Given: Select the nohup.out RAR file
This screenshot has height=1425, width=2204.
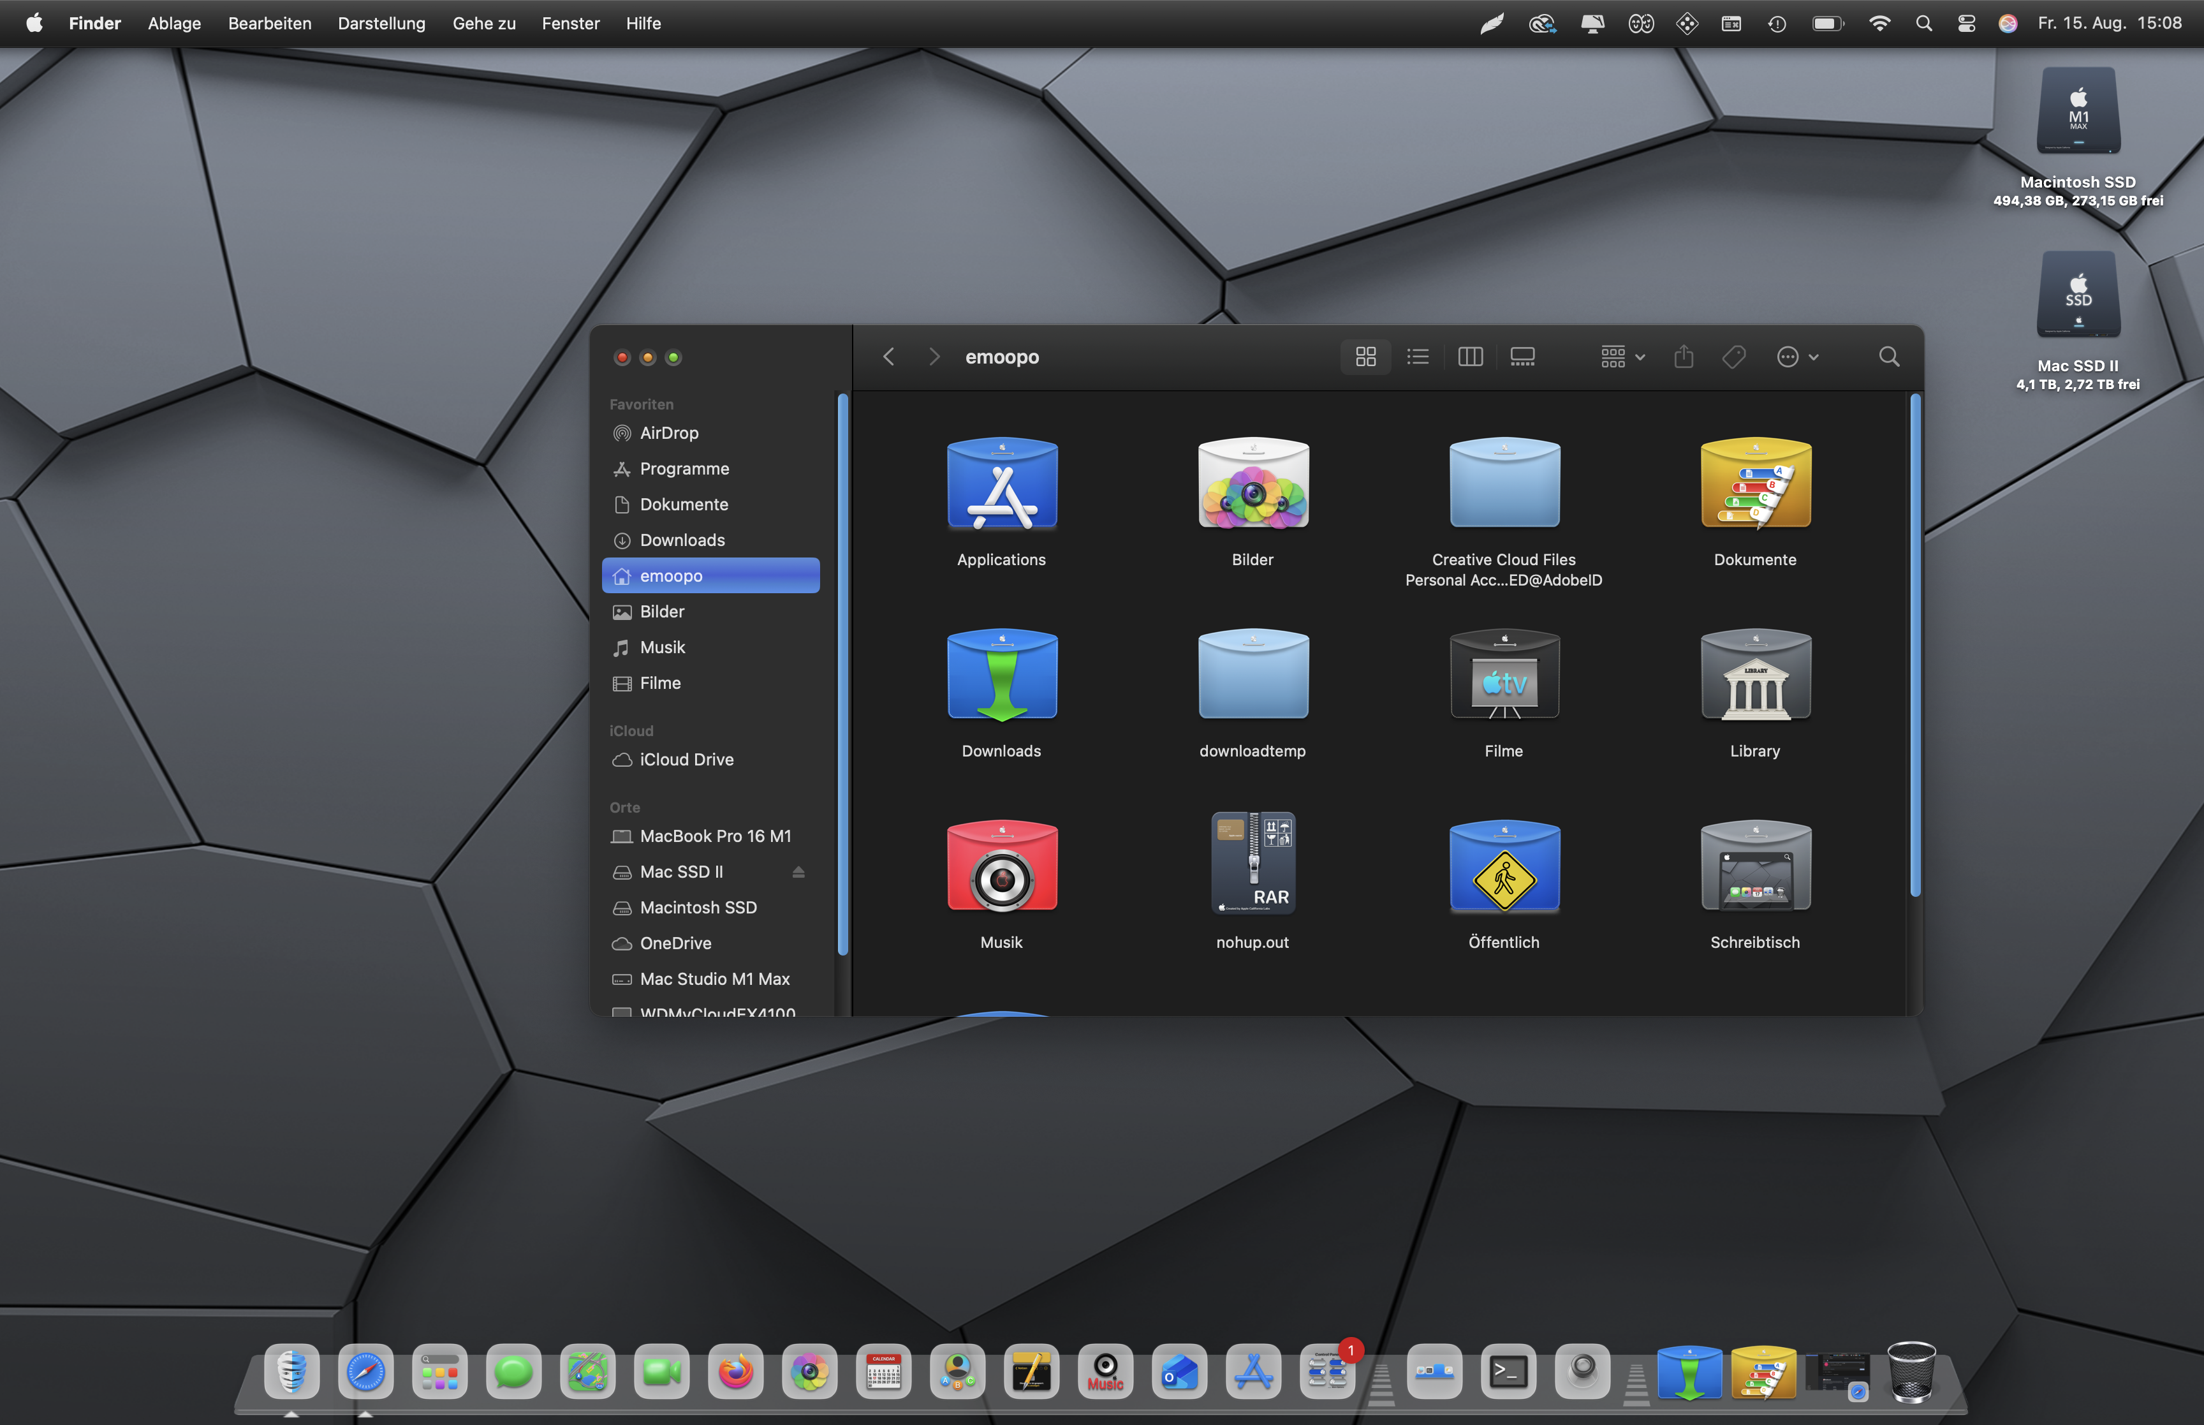Looking at the screenshot, I should [x=1253, y=863].
